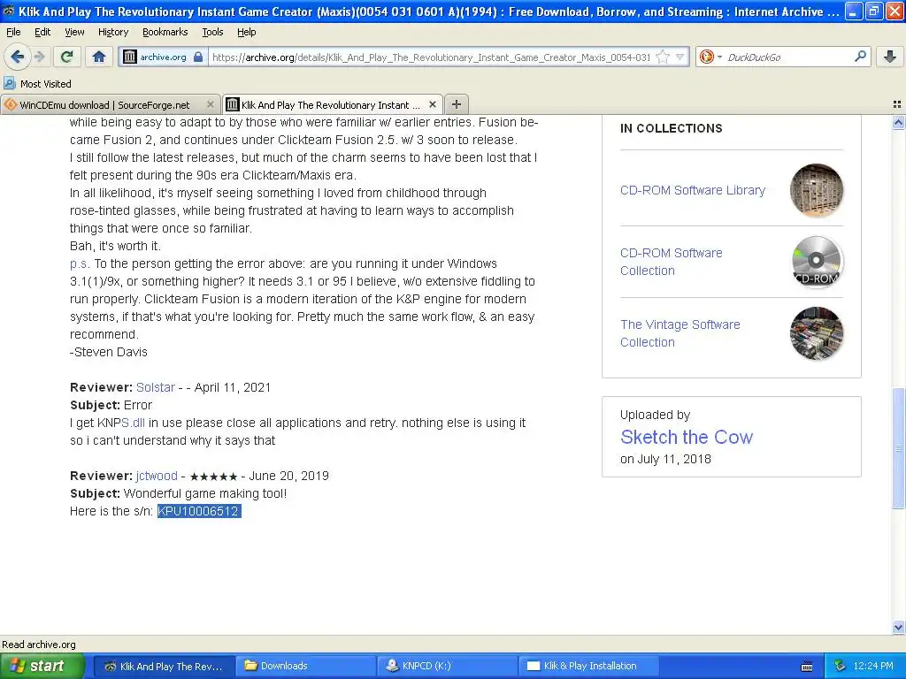
Task: Open the CD-ROM Software Library link
Action: pyautogui.click(x=693, y=190)
